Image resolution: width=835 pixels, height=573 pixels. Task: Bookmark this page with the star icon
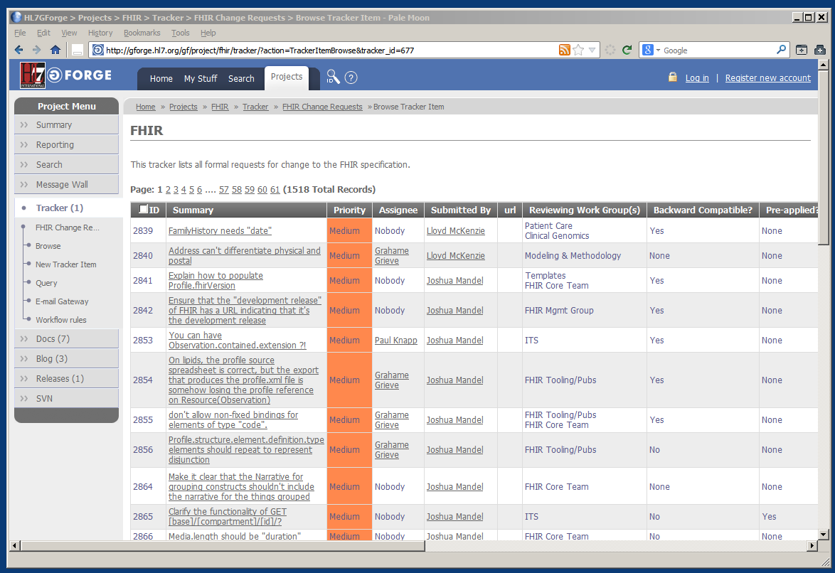point(578,50)
